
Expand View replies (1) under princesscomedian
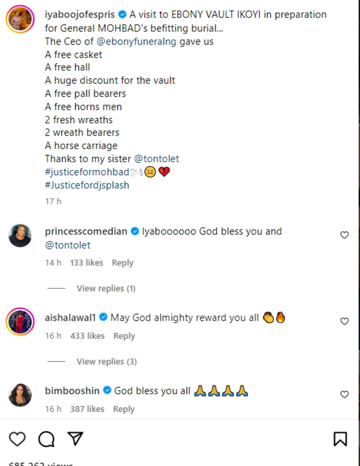[106, 289]
